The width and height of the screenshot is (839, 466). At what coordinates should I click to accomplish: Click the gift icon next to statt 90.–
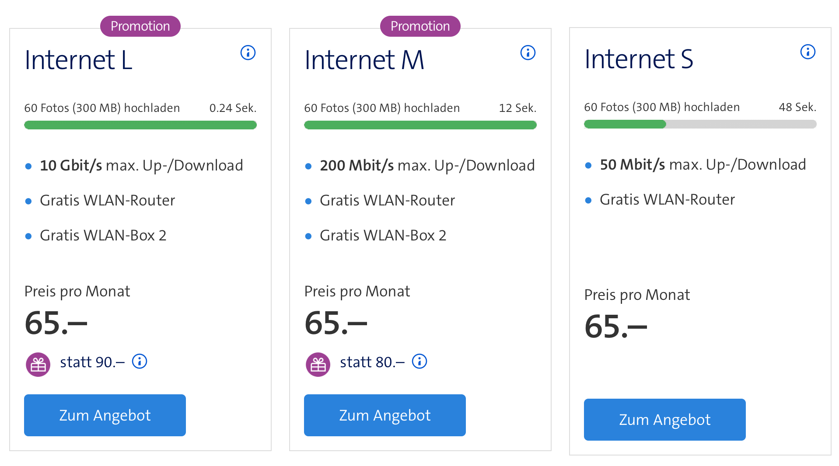click(x=38, y=363)
